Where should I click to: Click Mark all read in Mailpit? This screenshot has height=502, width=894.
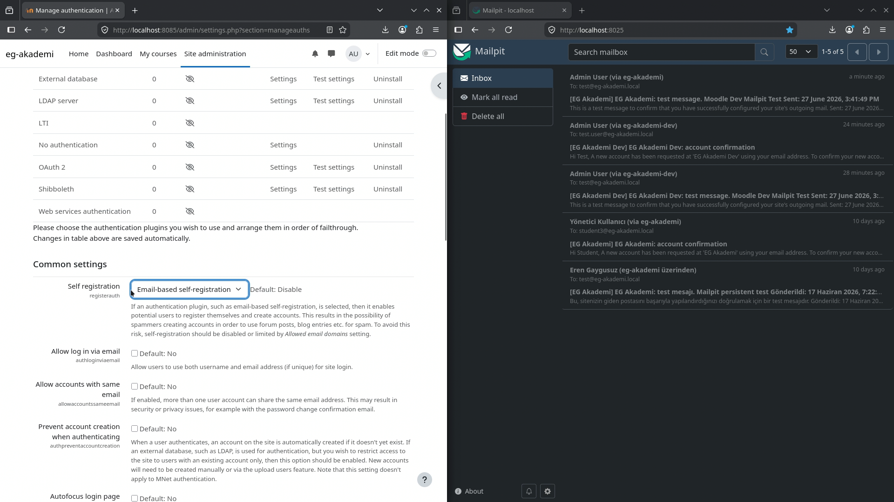pyautogui.click(x=503, y=97)
